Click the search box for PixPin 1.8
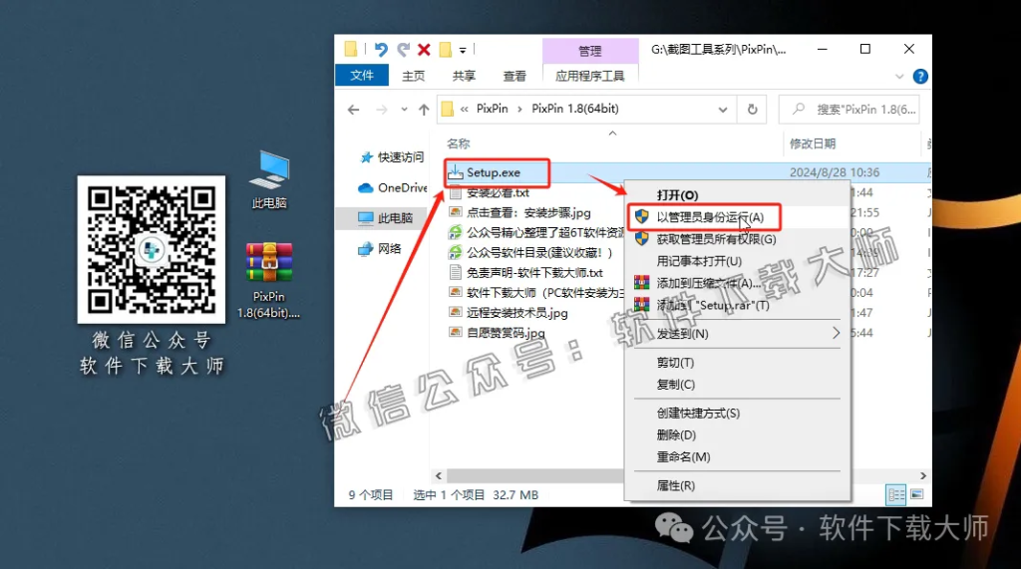This screenshot has height=569, width=1021. tap(850, 110)
